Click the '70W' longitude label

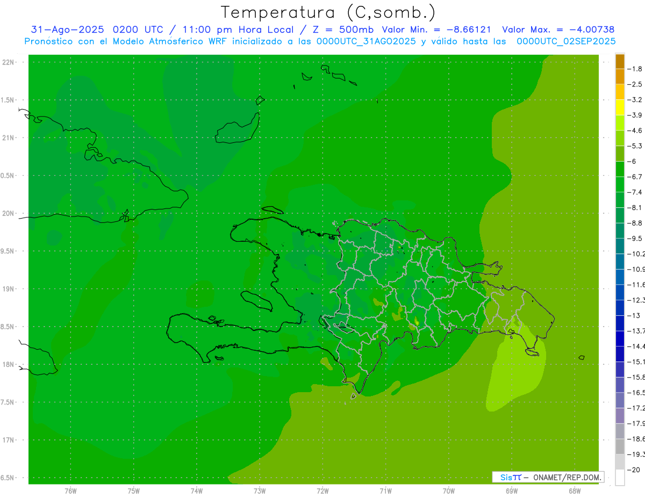point(449,491)
